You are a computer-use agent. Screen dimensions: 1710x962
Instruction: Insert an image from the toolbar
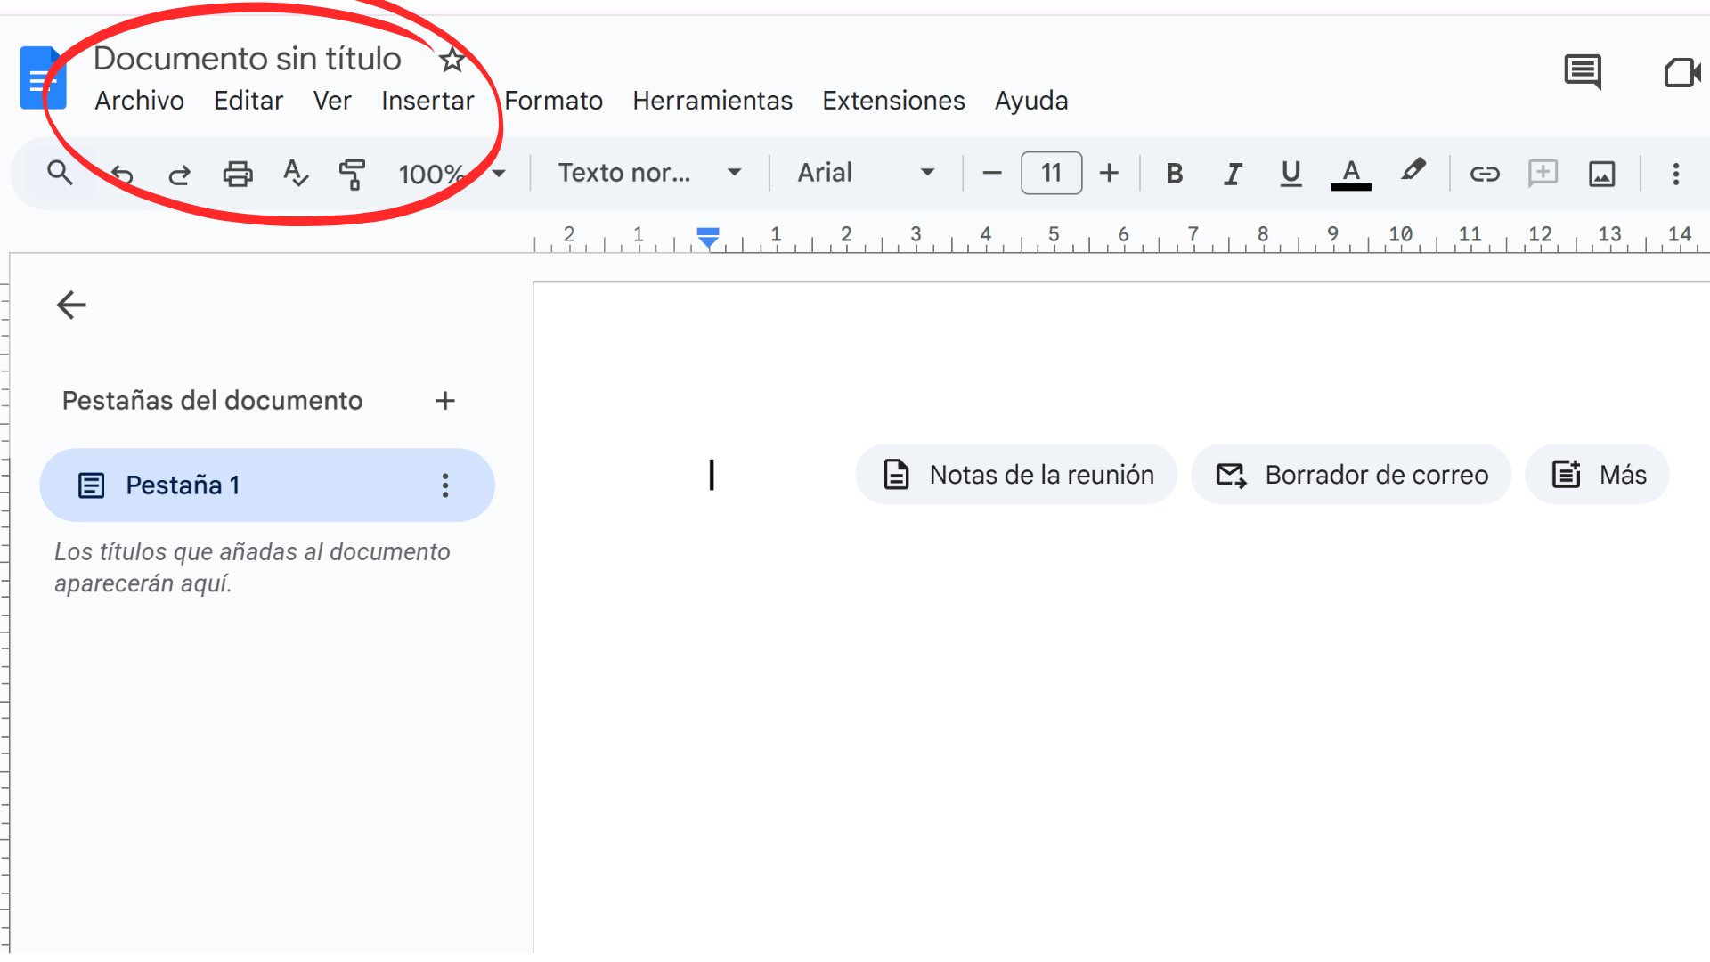[x=1600, y=174]
